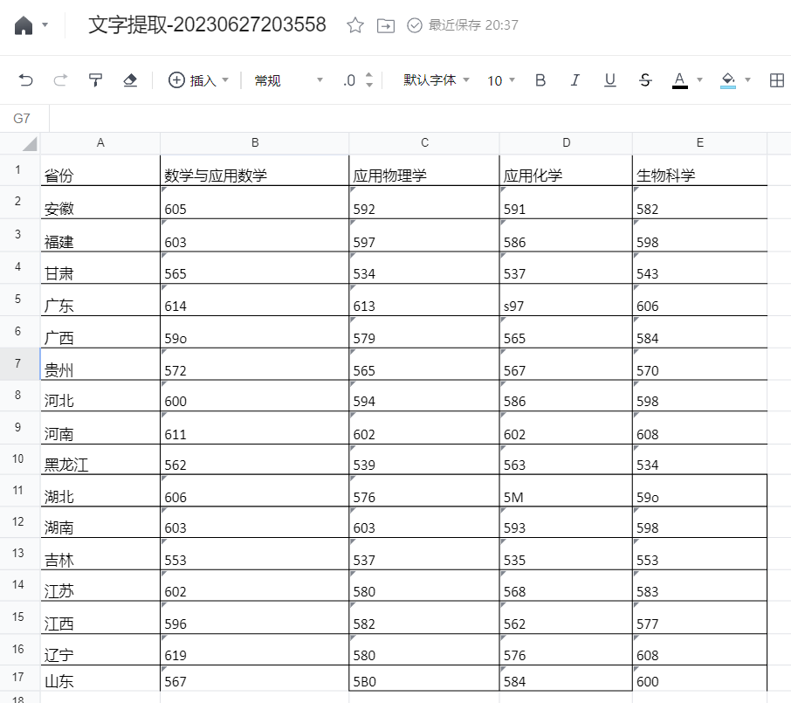Increase decimal places with the up arrow
This screenshot has height=703, width=791.
369,75
